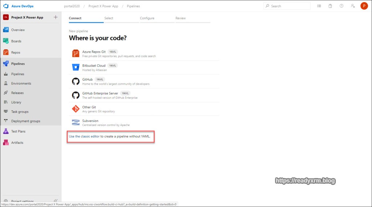Viewport: 372px width, 207px height.
Task: Collapse the Pipelines sidebar section
Action: point(18,64)
